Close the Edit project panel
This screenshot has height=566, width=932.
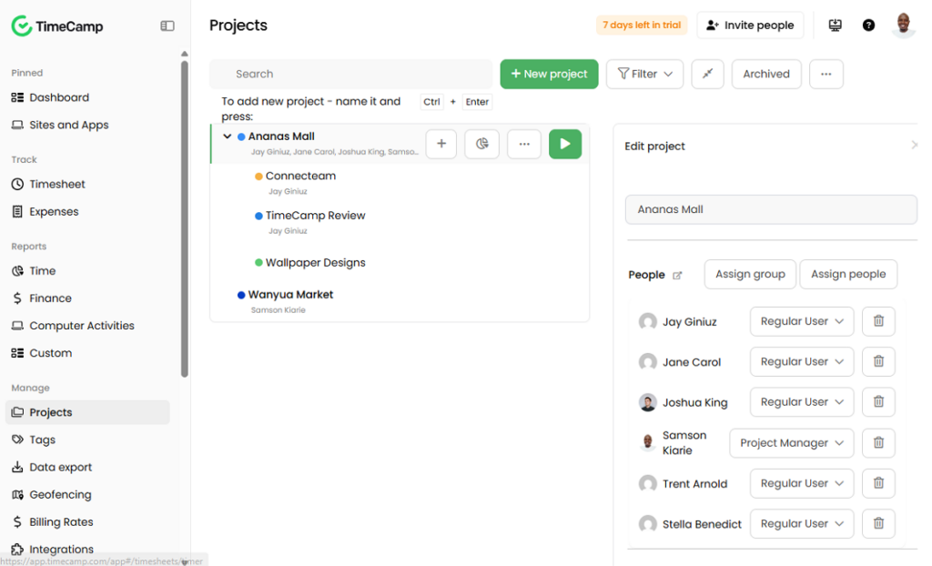[914, 145]
